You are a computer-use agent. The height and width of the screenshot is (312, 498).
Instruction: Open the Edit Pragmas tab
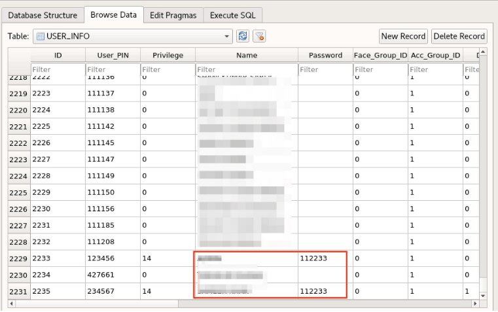click(173, 15)
